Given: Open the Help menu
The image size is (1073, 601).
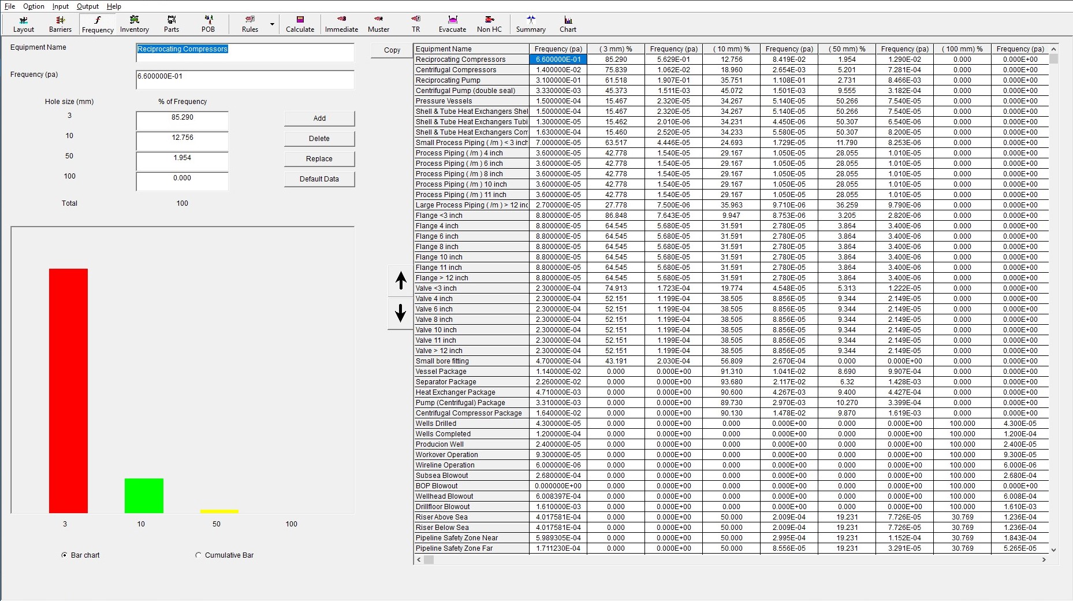Looking at the screenshot, I should click(114, 6).
